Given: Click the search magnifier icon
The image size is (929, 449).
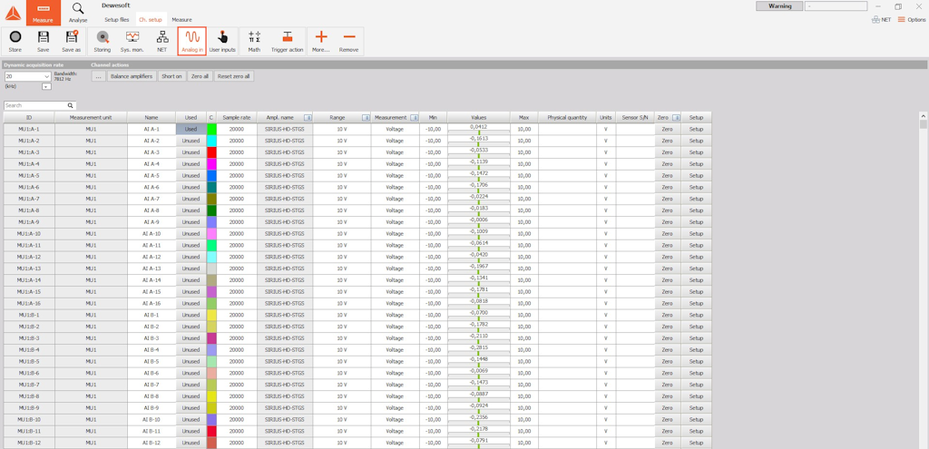Looking at the screenshot, I should pyautogui.click(x=70, y=105).
